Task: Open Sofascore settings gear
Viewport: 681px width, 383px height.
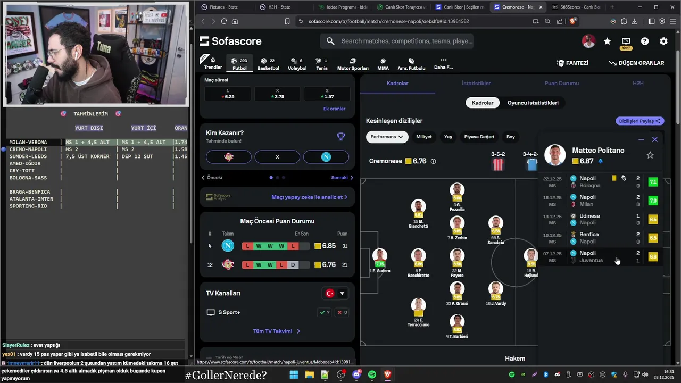Action: (663, 41)
